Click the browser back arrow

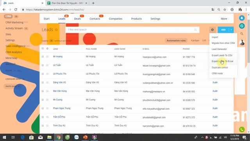click(x=4, y=9)
